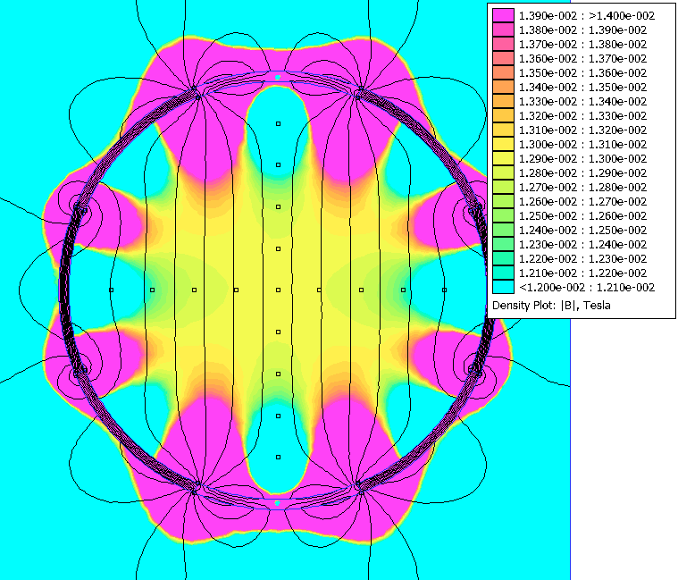Pick the 1.340e-002 : 1.350e-002 orange swatch
The image size is (678, 580).
pos(503,87)
